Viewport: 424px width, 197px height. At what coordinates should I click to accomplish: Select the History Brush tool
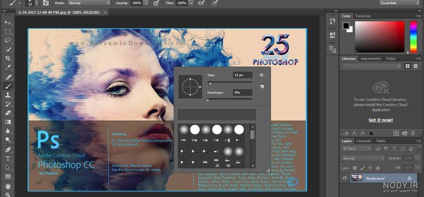click(8, 104)
